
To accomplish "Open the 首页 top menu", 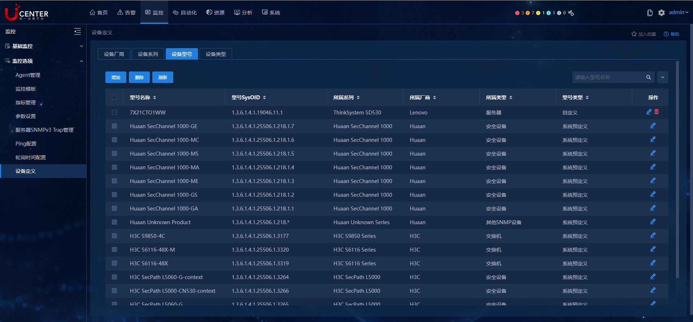I will point(99,13).
